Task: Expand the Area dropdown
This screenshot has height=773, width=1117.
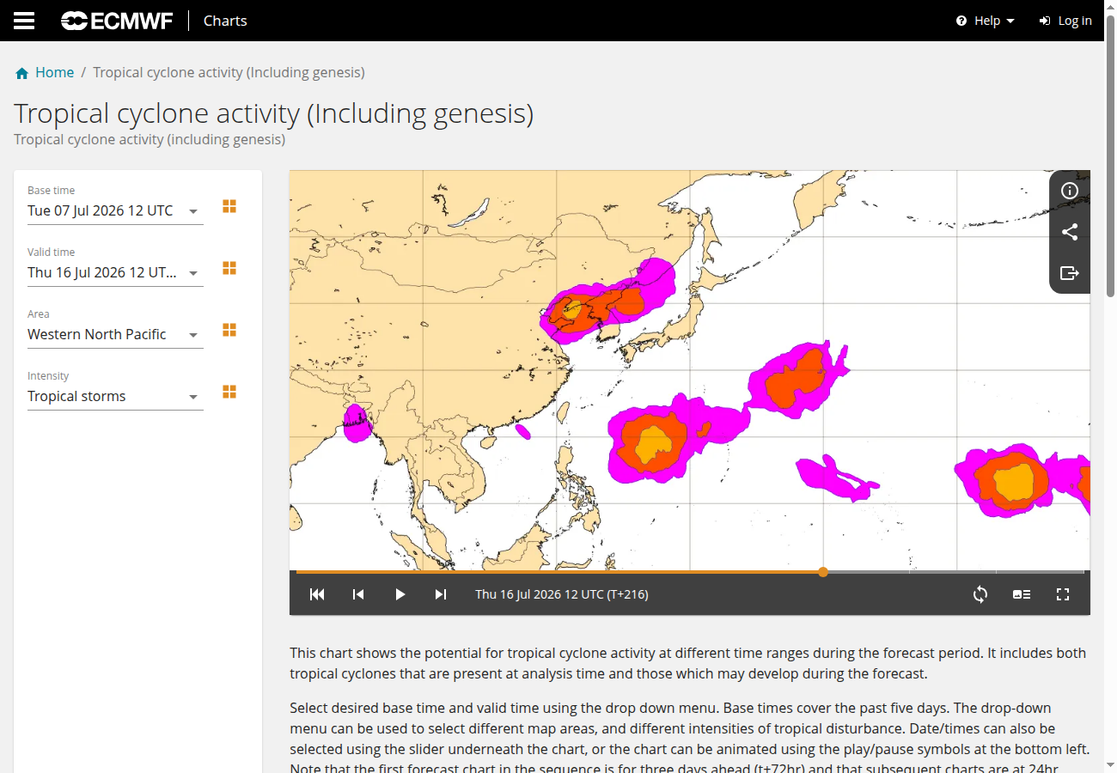Action: point(115,334)
